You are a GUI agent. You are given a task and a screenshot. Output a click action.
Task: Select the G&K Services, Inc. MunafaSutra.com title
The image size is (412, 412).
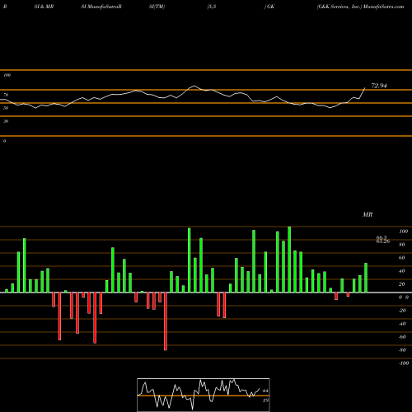[360, 7]
